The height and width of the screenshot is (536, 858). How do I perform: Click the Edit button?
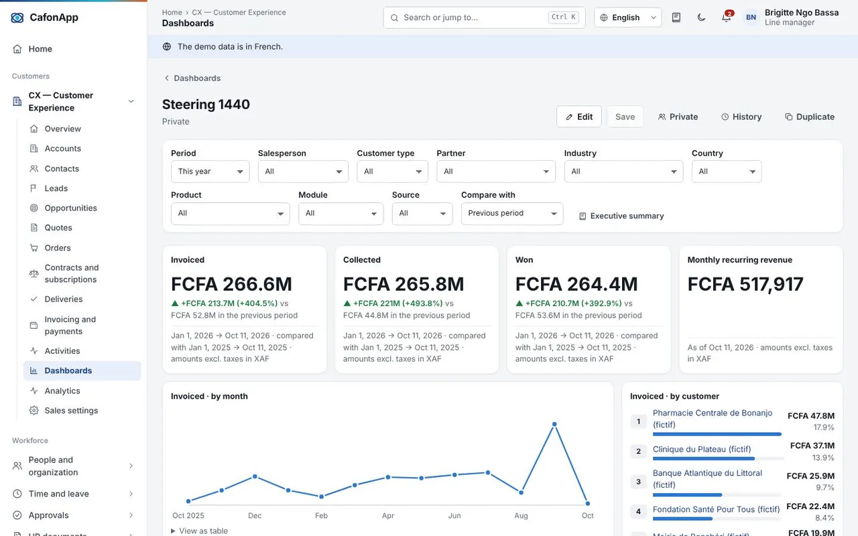pyautogui.click(x=579, y=117)
